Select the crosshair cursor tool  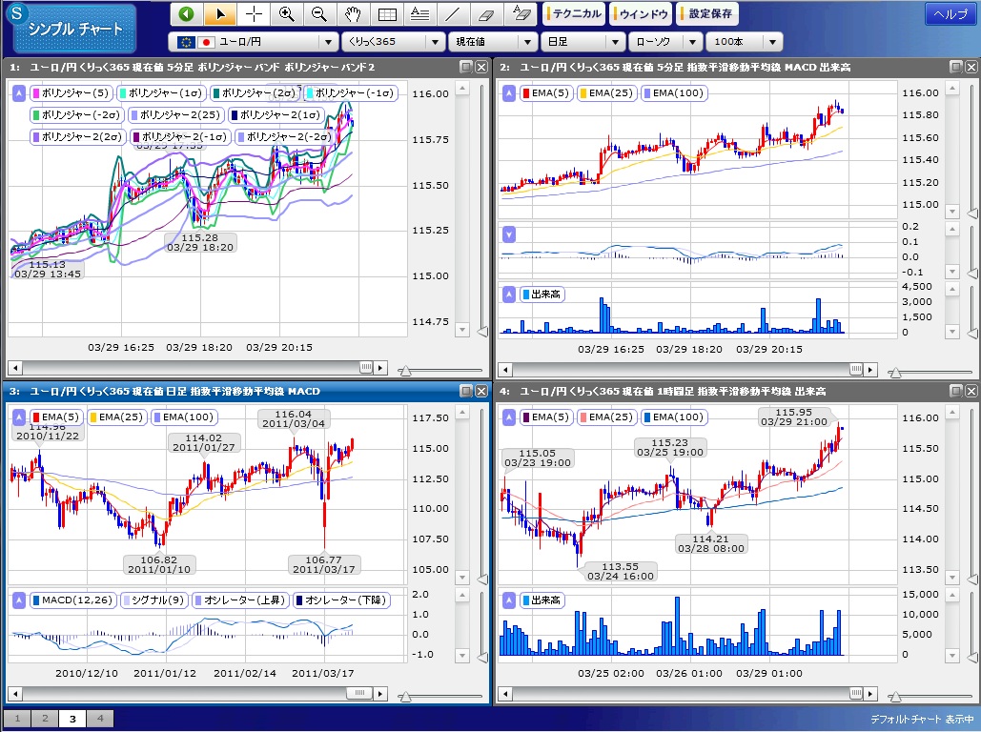point(254,14)
